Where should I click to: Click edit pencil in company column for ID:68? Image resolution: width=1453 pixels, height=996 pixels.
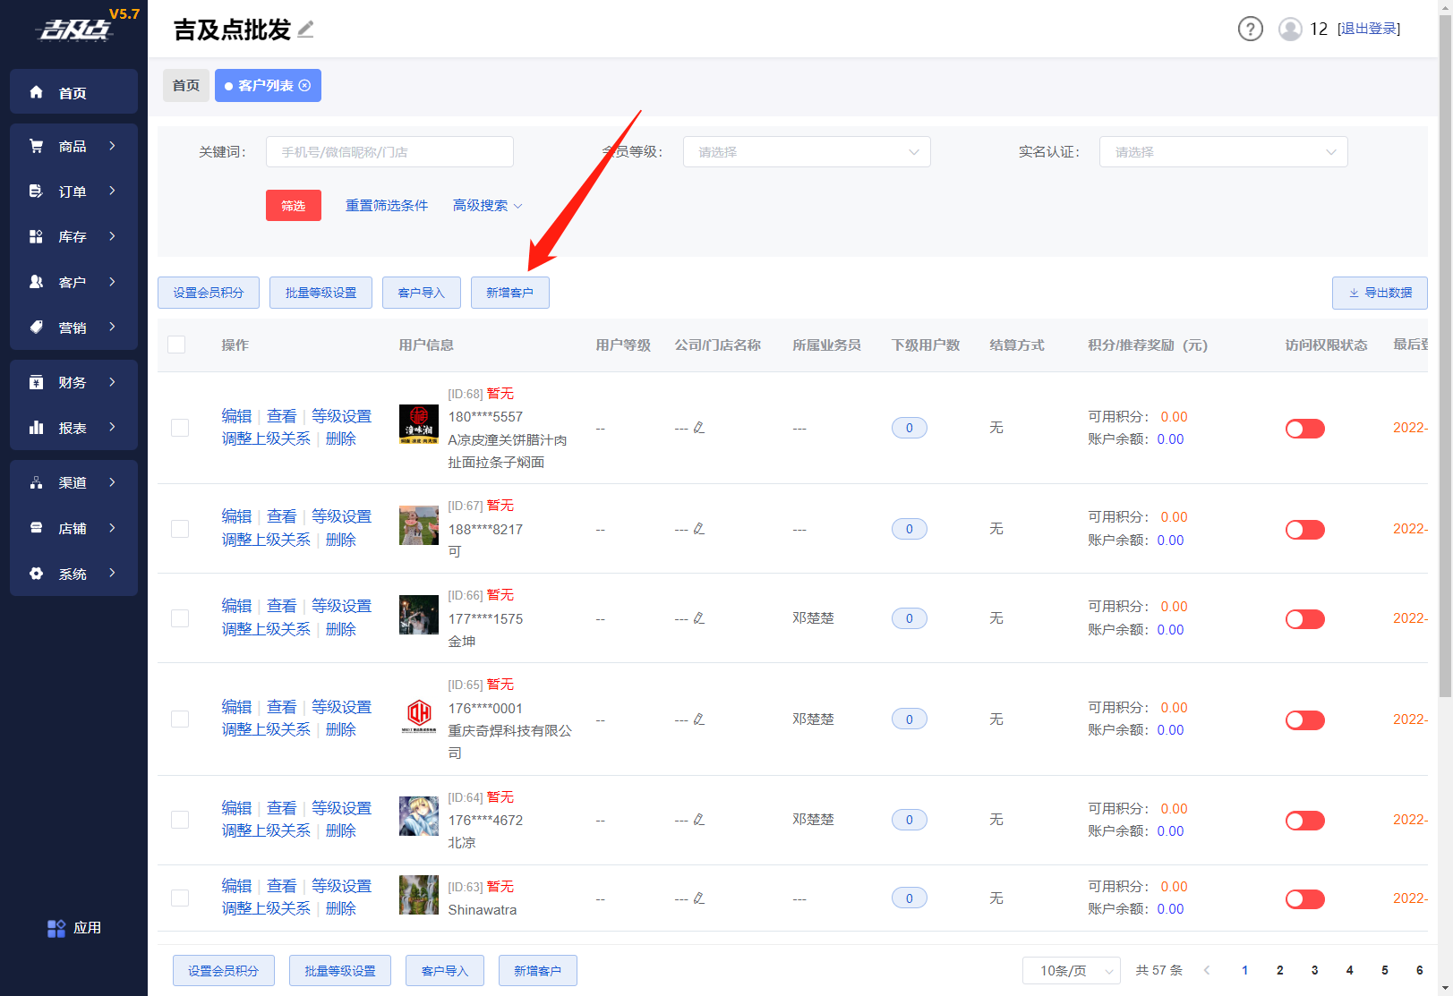pos(699,428)
